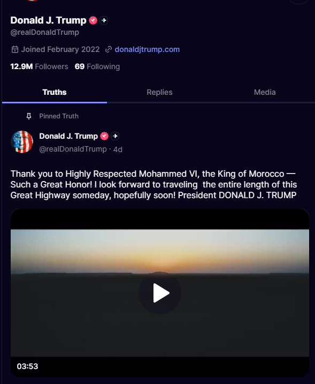This screenshot has height=384, width=315.
Task: Click the red verified badge in profile header
Action: (93, 20)
